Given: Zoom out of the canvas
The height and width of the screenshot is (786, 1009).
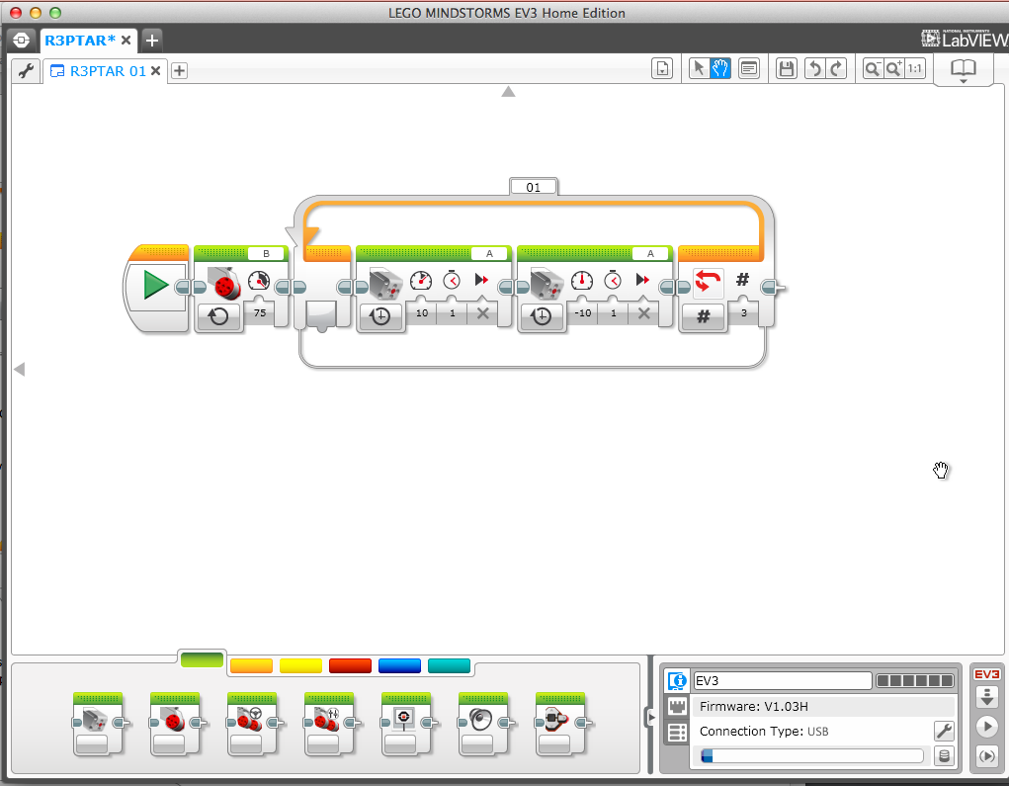Looking at the screenshot, I should (x=874, y=68).
